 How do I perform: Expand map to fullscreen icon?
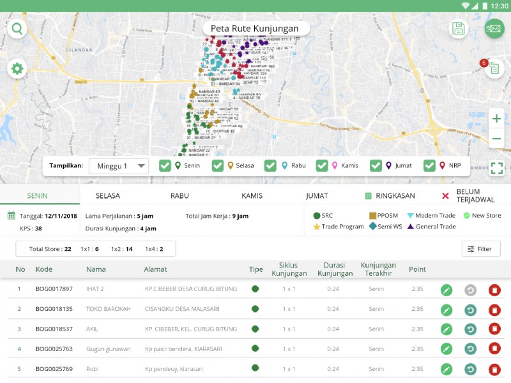(x=496, y=168)
